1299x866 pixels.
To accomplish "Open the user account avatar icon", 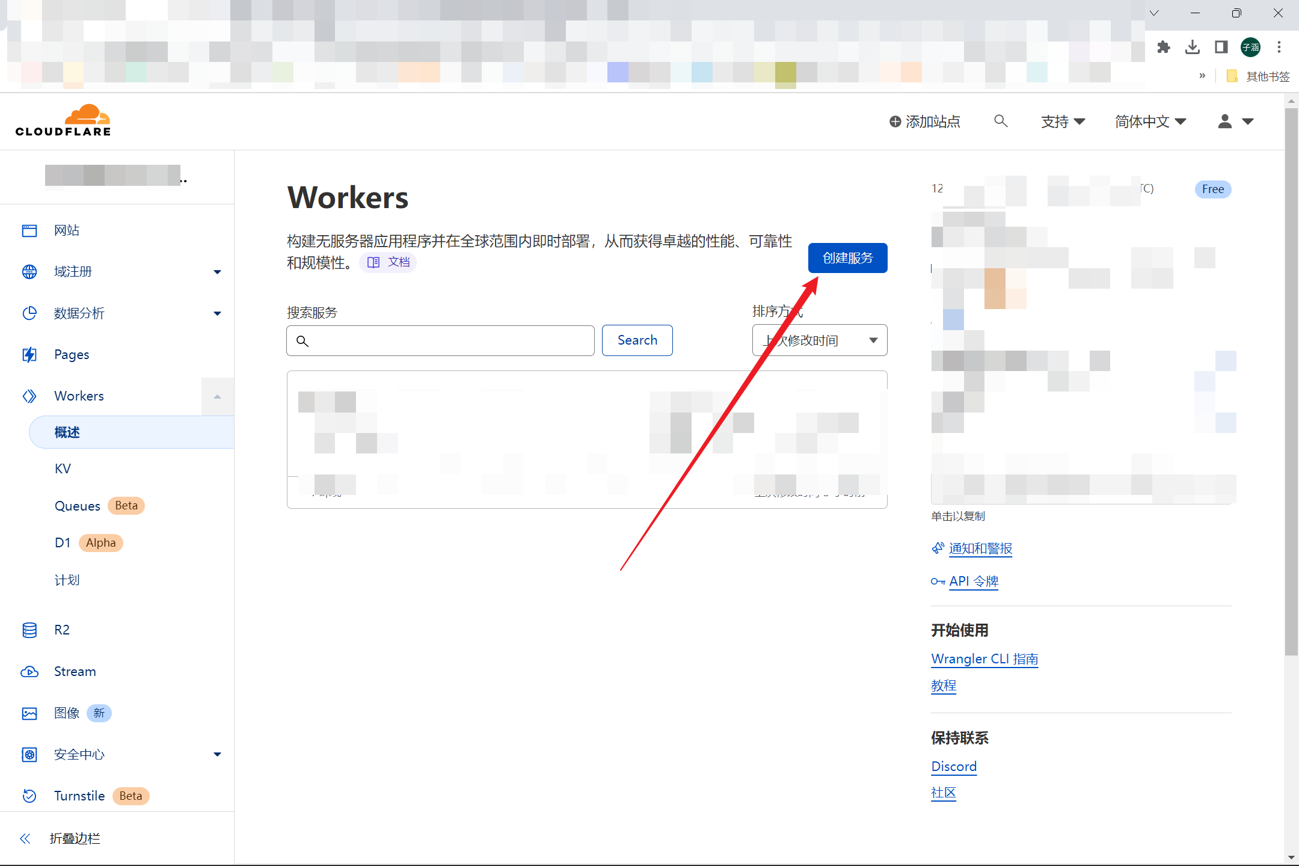I will (1225, 121).
